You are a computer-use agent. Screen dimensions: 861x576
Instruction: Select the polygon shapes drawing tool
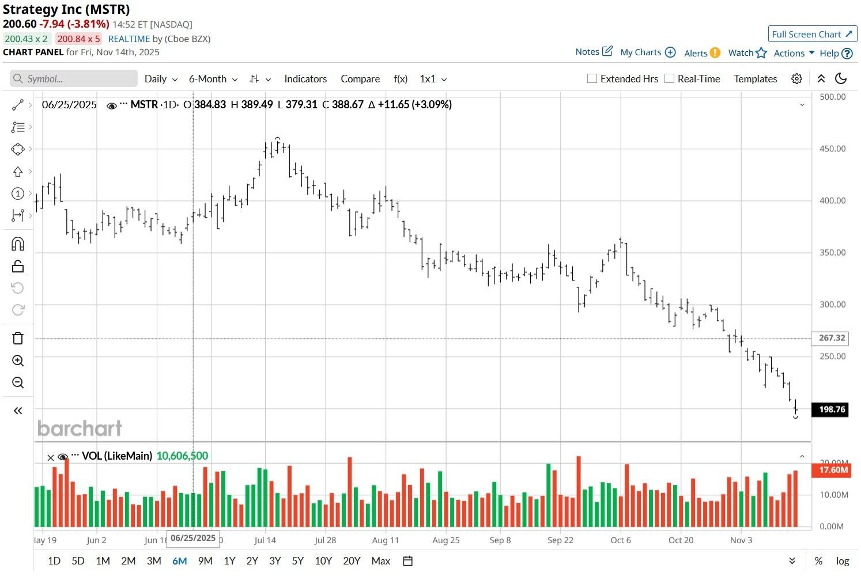pos(18,149)
